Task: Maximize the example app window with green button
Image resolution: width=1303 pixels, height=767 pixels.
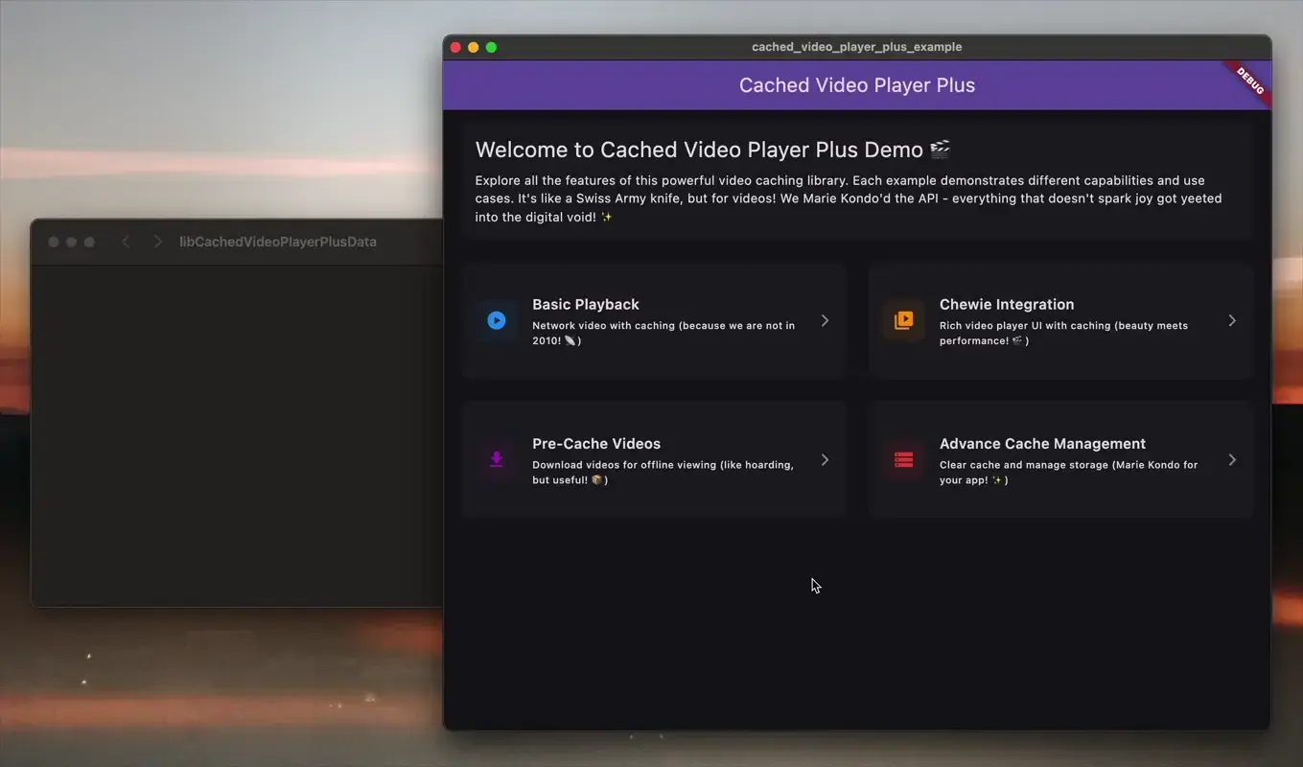Action: pyautogui.click(x=491, y=47)
